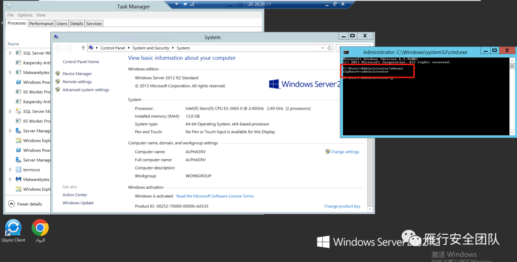Screen dimensions: 517x262
Task: Click the 12.0 GB installed memory value
Action: pyautogui.click(x=192, y=116)
